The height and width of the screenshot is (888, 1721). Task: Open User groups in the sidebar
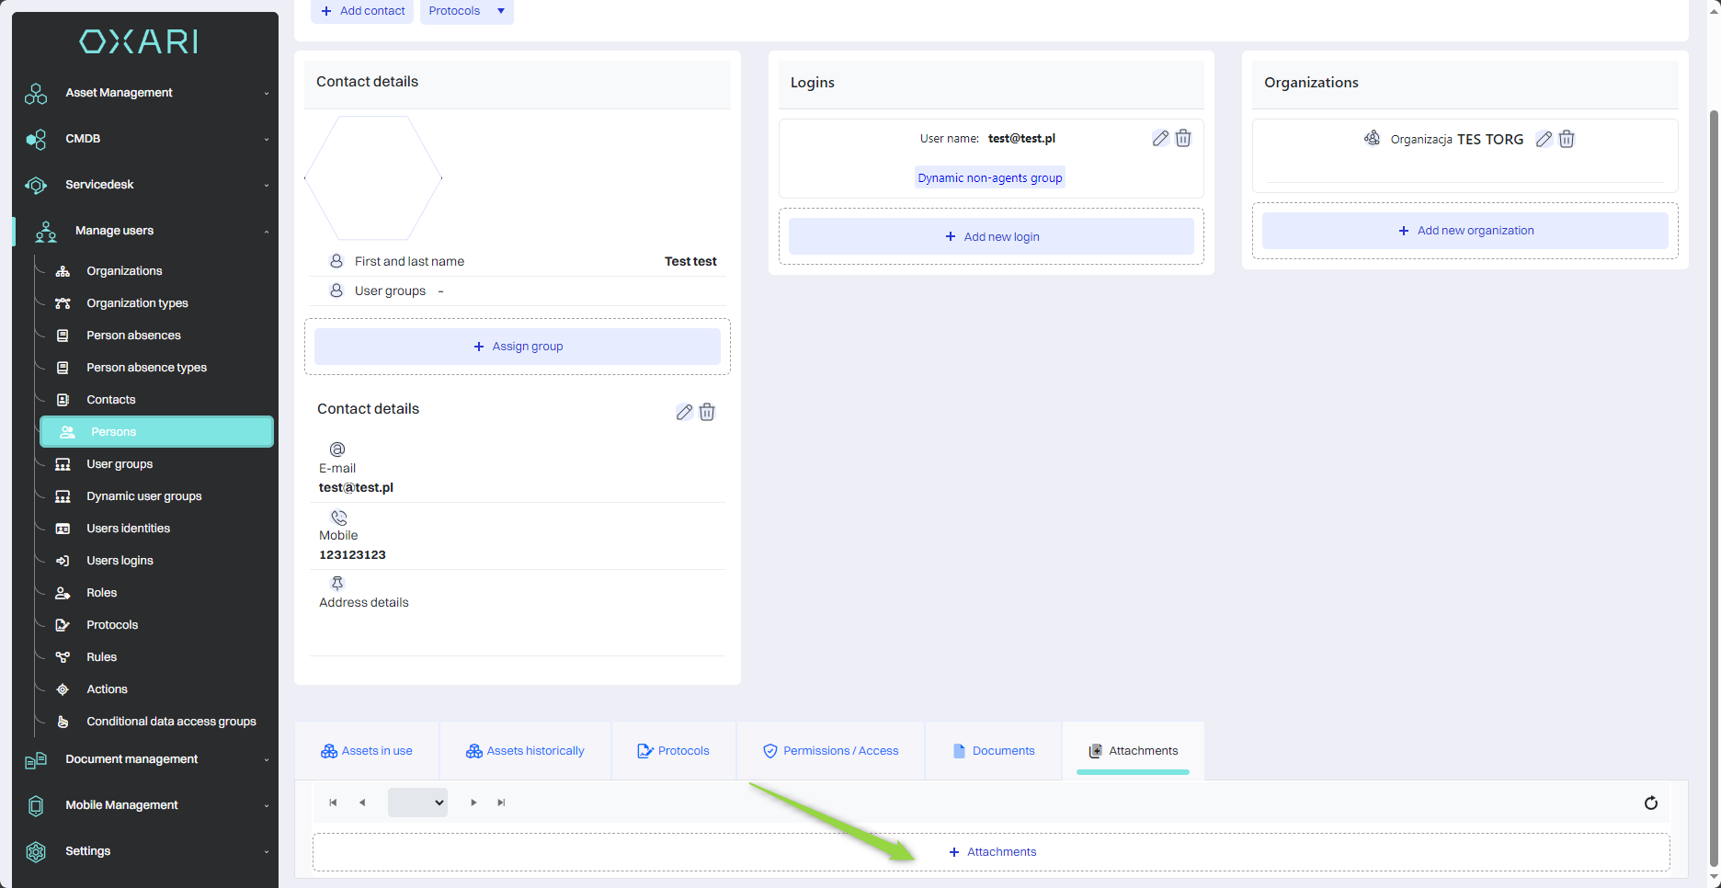coord(120,464)
